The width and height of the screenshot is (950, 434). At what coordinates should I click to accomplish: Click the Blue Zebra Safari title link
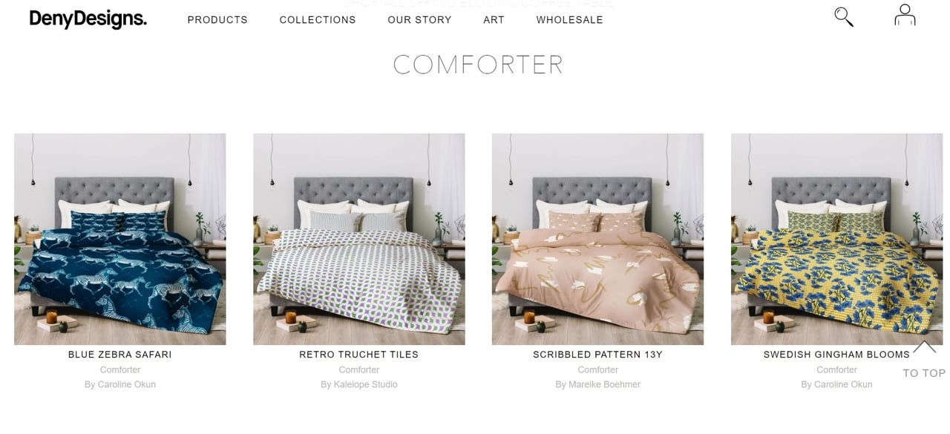click(x=120, y=355)
